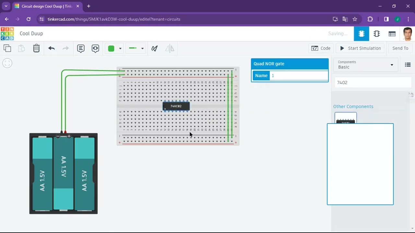View site information icon
415x233 pixels.
coord(41,19)
